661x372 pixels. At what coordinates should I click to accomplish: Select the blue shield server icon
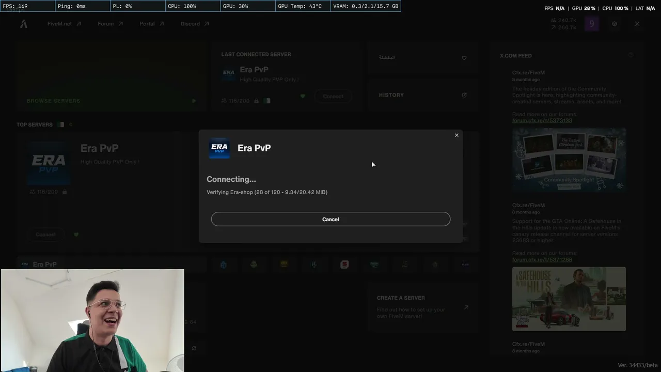[224, 265]
